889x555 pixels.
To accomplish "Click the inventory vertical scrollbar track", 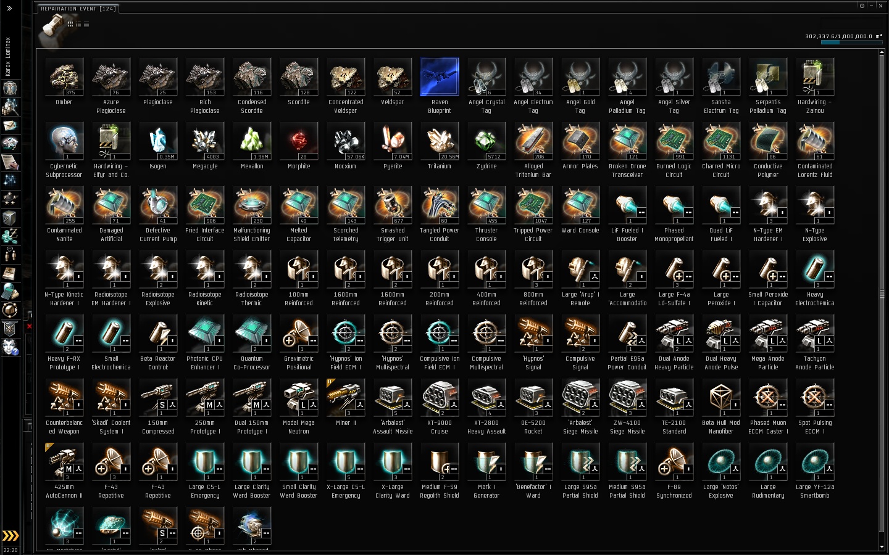I will [882, 300].
